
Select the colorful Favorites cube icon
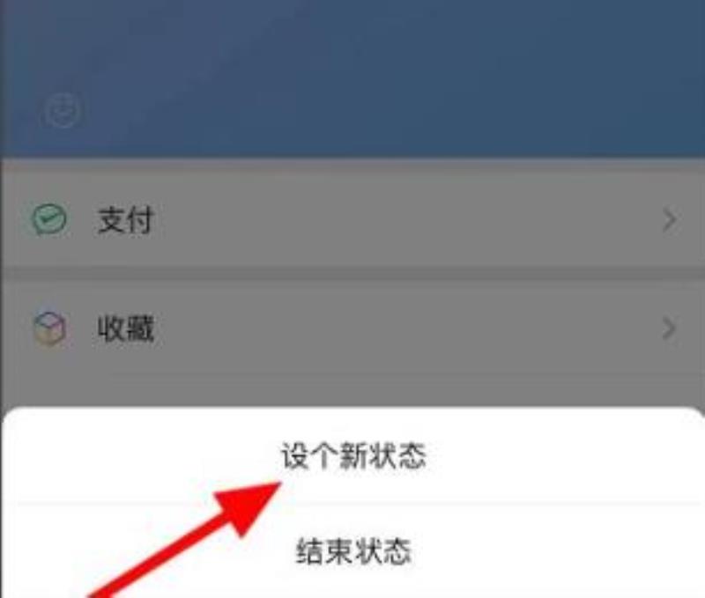coord(49,329)
